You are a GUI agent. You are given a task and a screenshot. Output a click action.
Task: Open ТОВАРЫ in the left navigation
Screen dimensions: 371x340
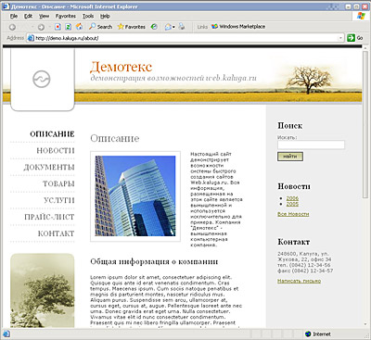coord(58,183)
